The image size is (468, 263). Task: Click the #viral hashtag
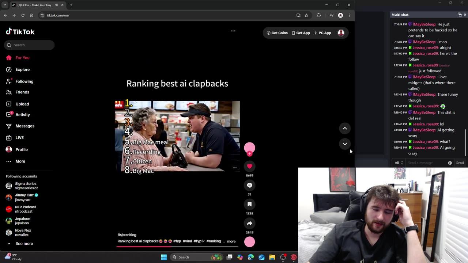point(187,241)
